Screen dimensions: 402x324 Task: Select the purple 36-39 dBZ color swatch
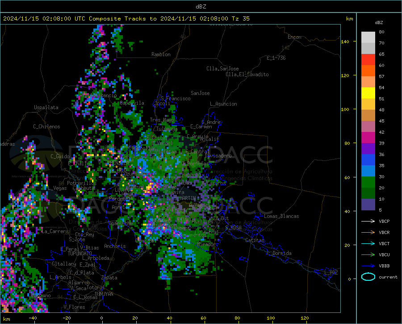tap(368, 149)
